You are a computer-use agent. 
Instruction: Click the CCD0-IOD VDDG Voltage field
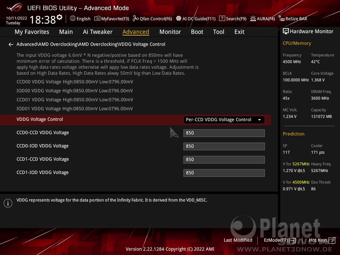[224, 146]
